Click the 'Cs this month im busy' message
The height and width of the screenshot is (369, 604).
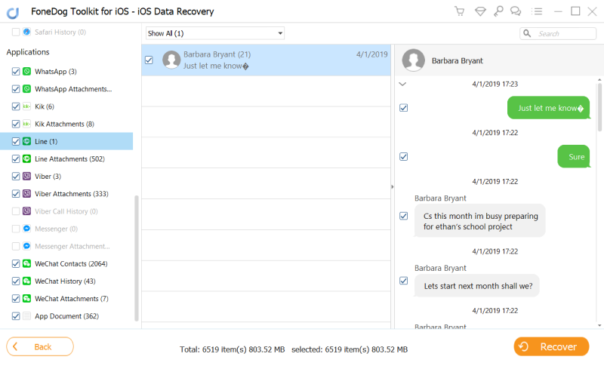tap(480, 221)
